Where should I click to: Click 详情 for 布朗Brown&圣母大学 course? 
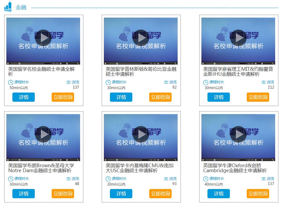pyautogui.click(x=23, y=194)
